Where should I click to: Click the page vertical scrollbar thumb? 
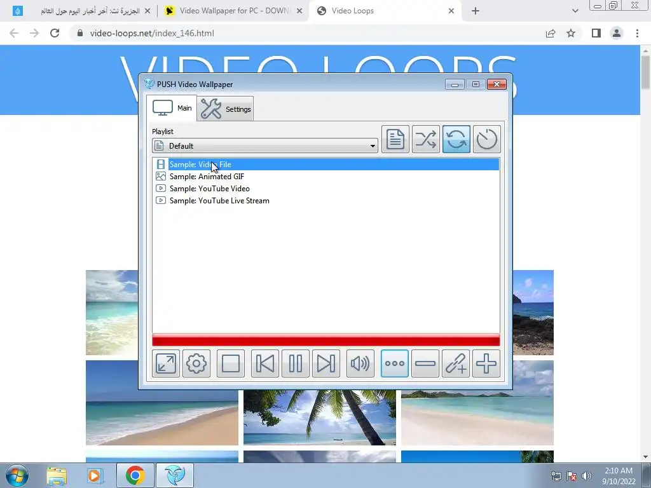tap(645, 72)
